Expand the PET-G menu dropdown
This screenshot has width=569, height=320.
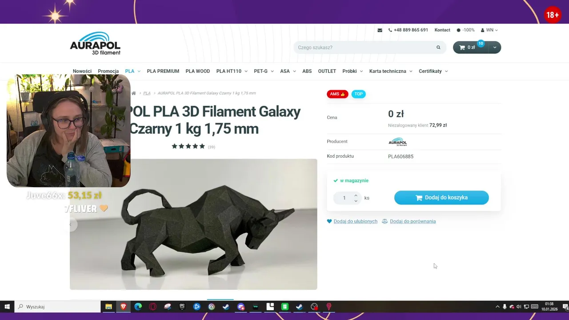(272, 71)
